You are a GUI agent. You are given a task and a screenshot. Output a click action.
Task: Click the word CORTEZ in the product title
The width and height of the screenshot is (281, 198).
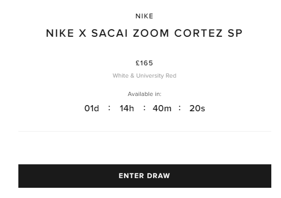198,33
